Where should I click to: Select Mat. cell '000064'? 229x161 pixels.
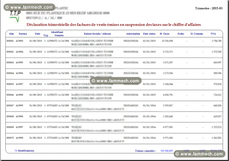10,73
